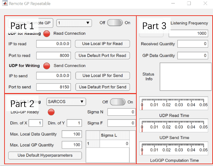Viewport: 213px width, 166px height.
Task: Focus the IP to read field
Action: pyautogui.click(x=54, y=44)
